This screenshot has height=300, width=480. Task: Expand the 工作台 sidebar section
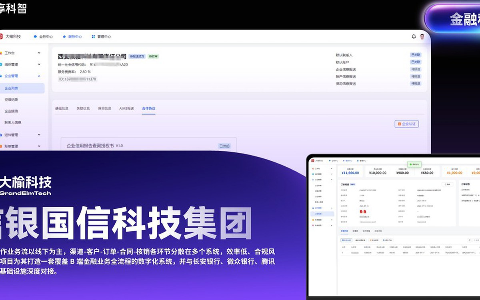click(39, 53)
